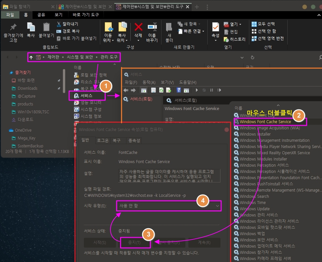Select 서비스 in the Explorer file list
The height and width of the screenshot is (262, 322).
pos(87,96)
